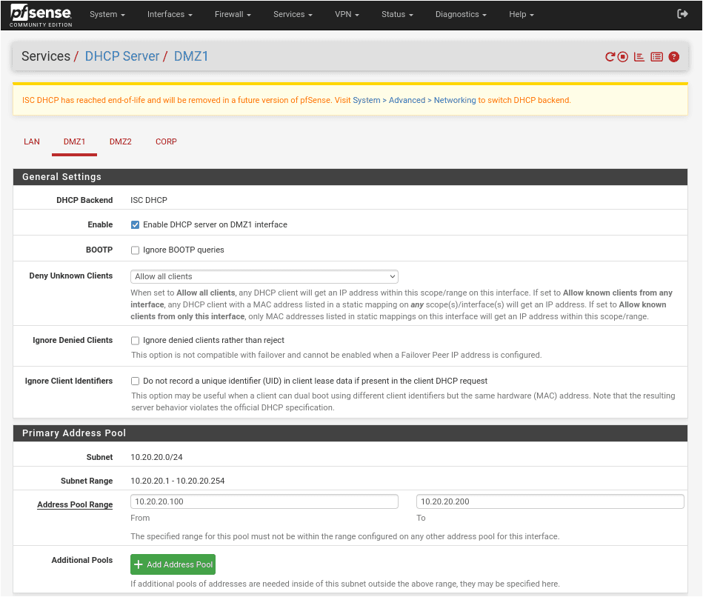Click the BOOTP label
The width and height of the screenshot is (703, 597).
(x=99, y=250)
